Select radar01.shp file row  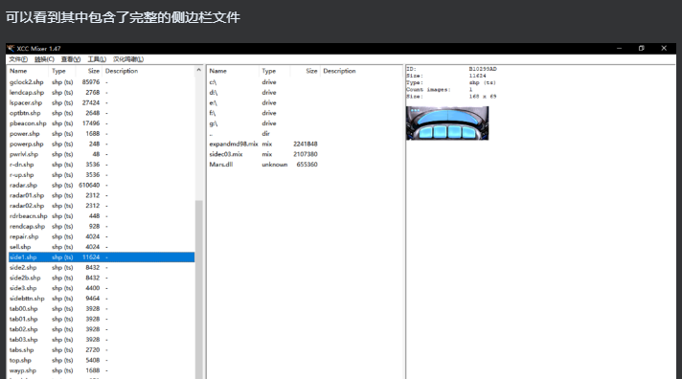click(x=102, y=195)
